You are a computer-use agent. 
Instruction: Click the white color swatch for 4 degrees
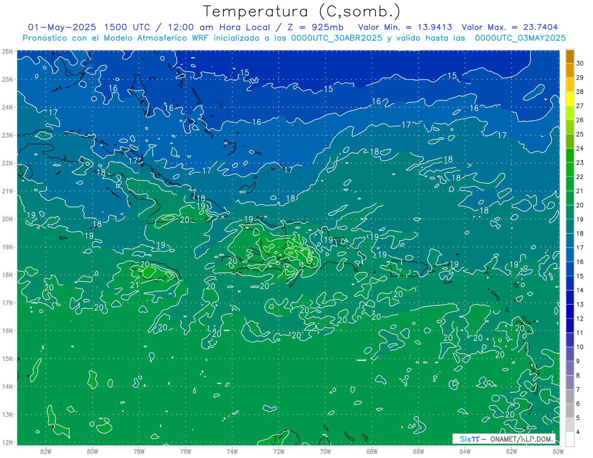click(x=570, y=439)
